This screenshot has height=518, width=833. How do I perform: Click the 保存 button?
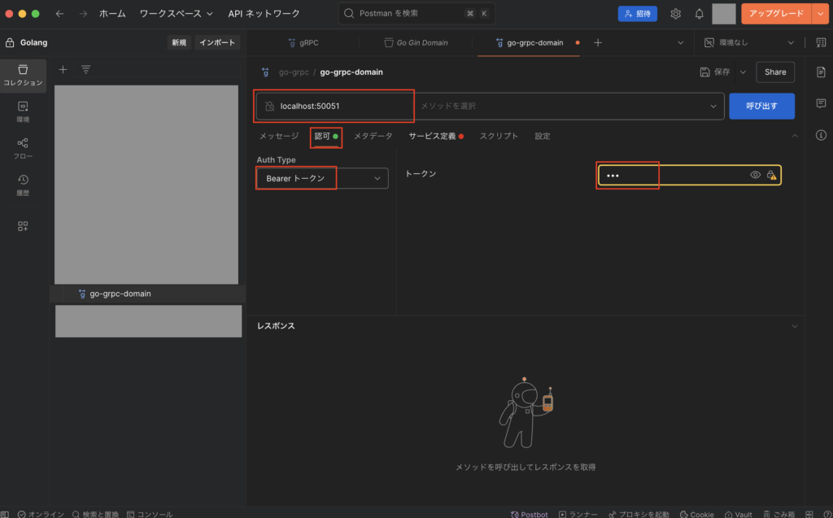[x=715, y=72]
